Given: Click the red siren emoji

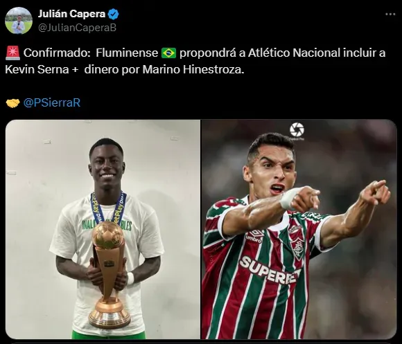Looking at the screenshot, I should coord(12,53).
